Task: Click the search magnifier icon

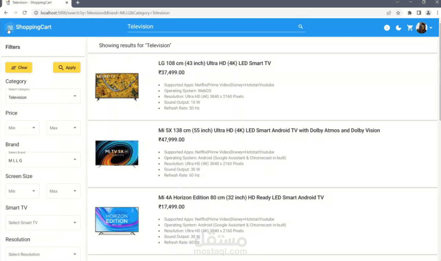Action: [301, 26]
